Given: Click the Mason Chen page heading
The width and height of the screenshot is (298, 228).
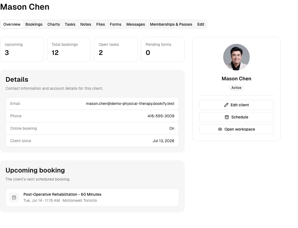Looking at the screenshot, I should click(x=25, y=7).
